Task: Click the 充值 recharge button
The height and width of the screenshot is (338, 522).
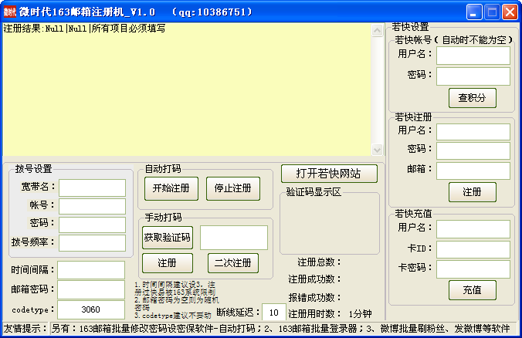Action: point(472,290)
